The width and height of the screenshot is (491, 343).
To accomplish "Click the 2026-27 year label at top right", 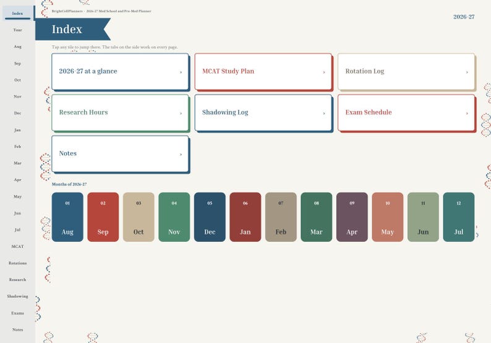I will click(464, 17).
